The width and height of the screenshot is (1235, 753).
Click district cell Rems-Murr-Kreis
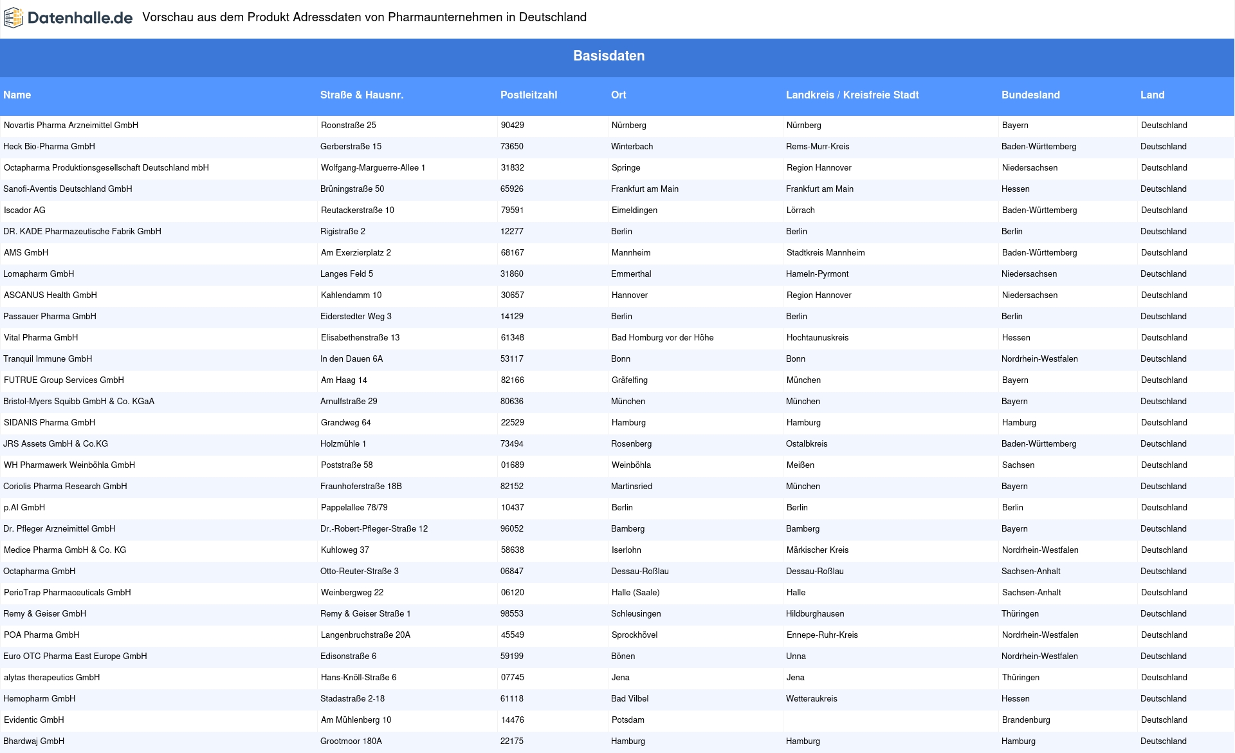click(x=818, y=147)
